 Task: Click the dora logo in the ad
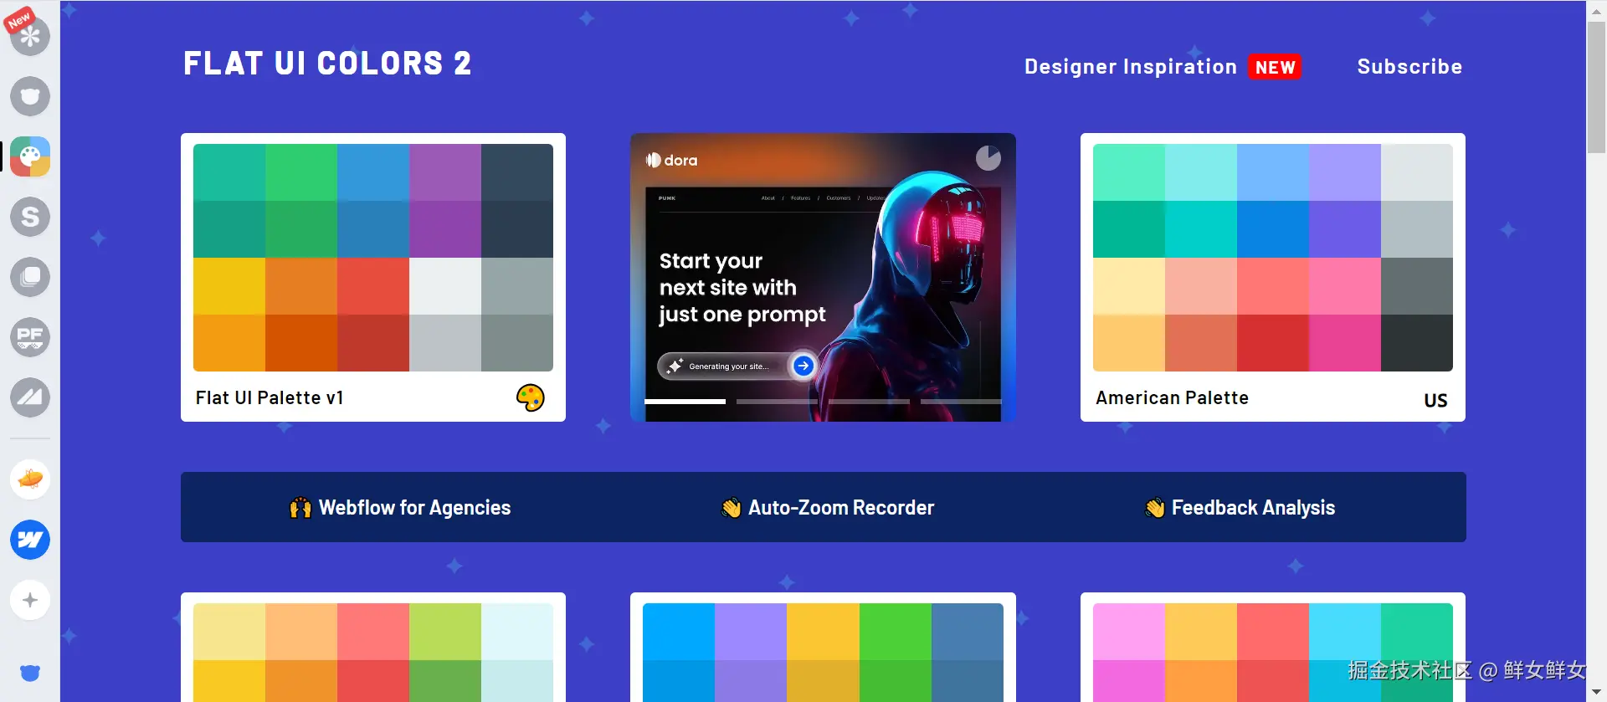tap(671, 160)
